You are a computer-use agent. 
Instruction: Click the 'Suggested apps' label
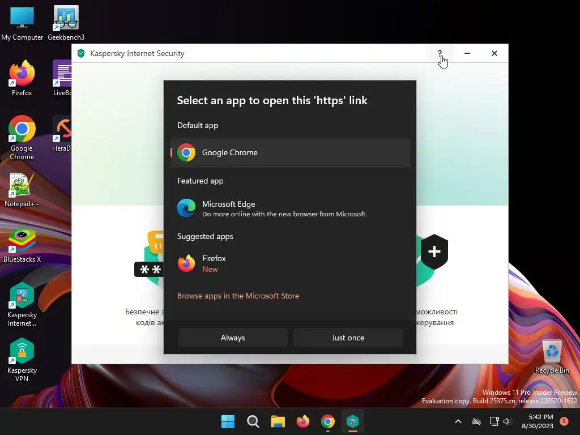tap(205, 236)
